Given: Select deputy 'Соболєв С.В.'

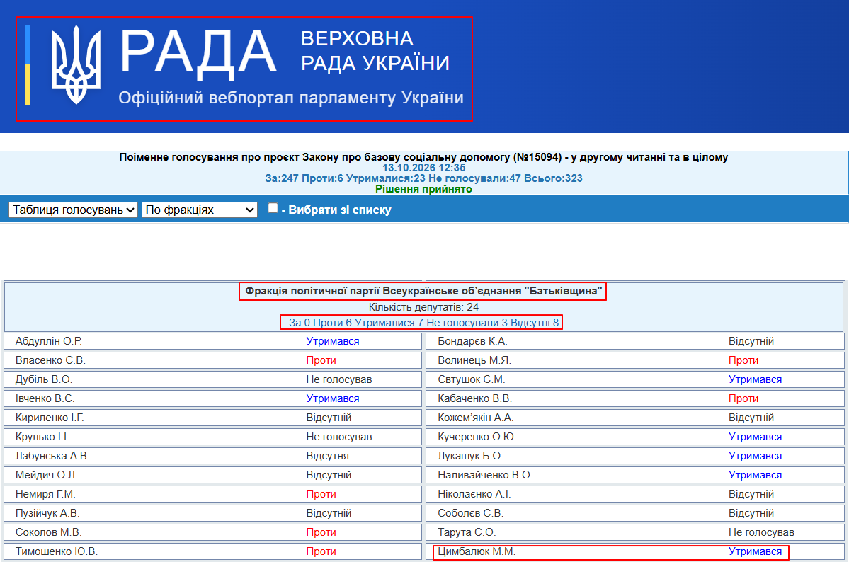Looking at the screenshot, I should pos(470,513).
